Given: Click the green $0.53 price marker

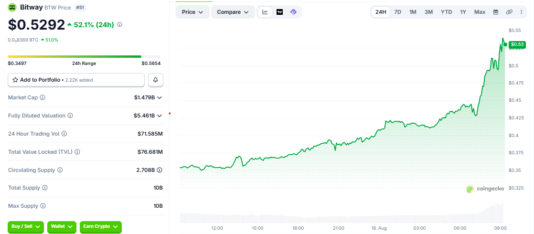Looking at the screenshot, I should pyautogui.click(x=517, y=44).
